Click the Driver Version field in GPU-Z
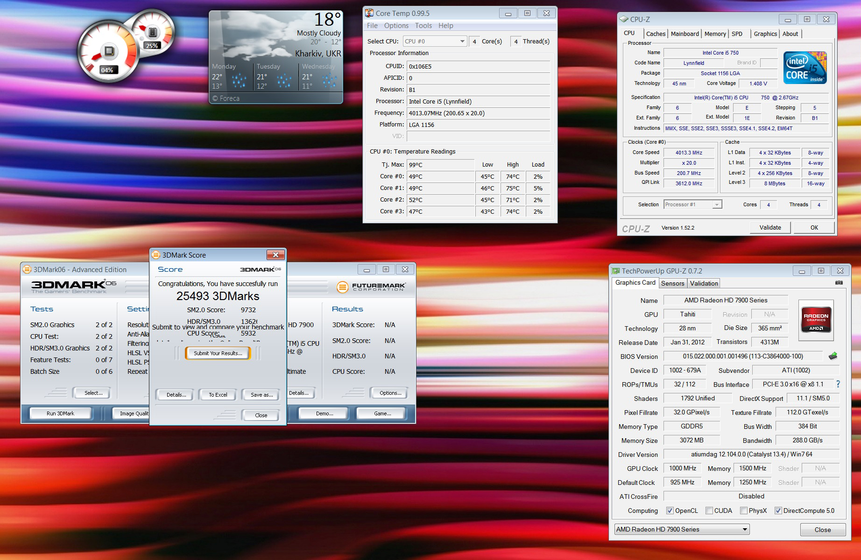Screen dimensions: 861x560 point(751,454)
